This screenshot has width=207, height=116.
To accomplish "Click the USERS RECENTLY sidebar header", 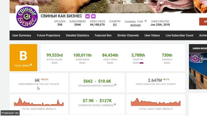I will [x=200, y=48].
